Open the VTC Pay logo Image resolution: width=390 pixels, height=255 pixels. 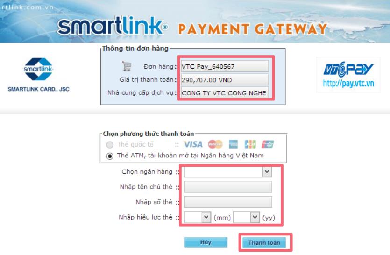348,70
